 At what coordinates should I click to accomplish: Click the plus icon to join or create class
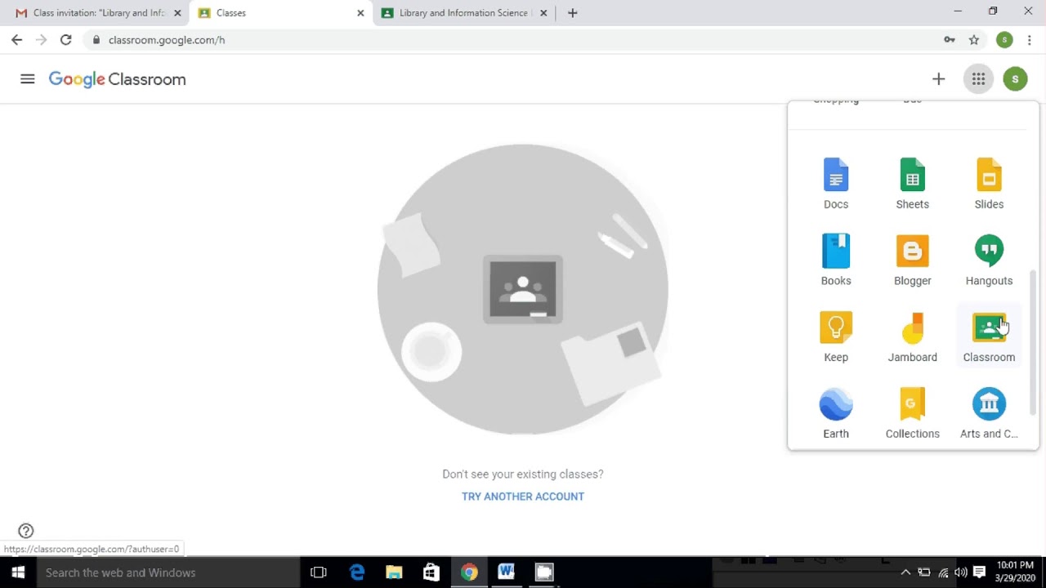click(938, 79)
